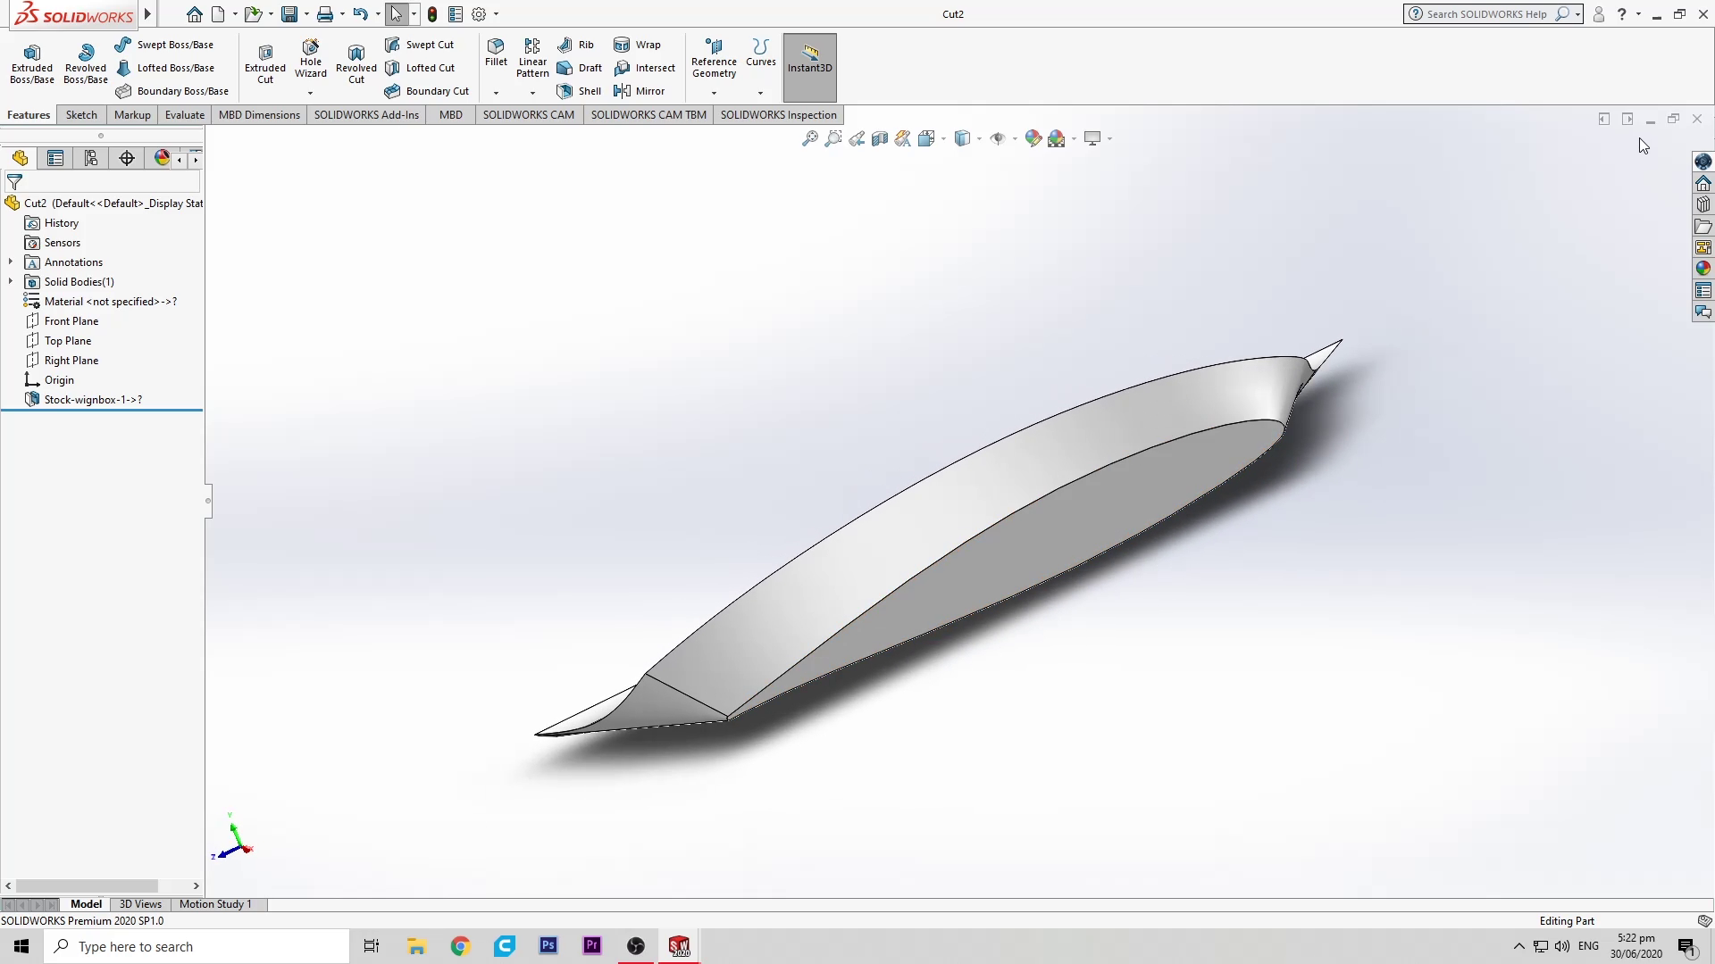This screenshot has width=1715, height=964.
Task: Toggle Instant3D mode
Action: (x=810, y=67)
